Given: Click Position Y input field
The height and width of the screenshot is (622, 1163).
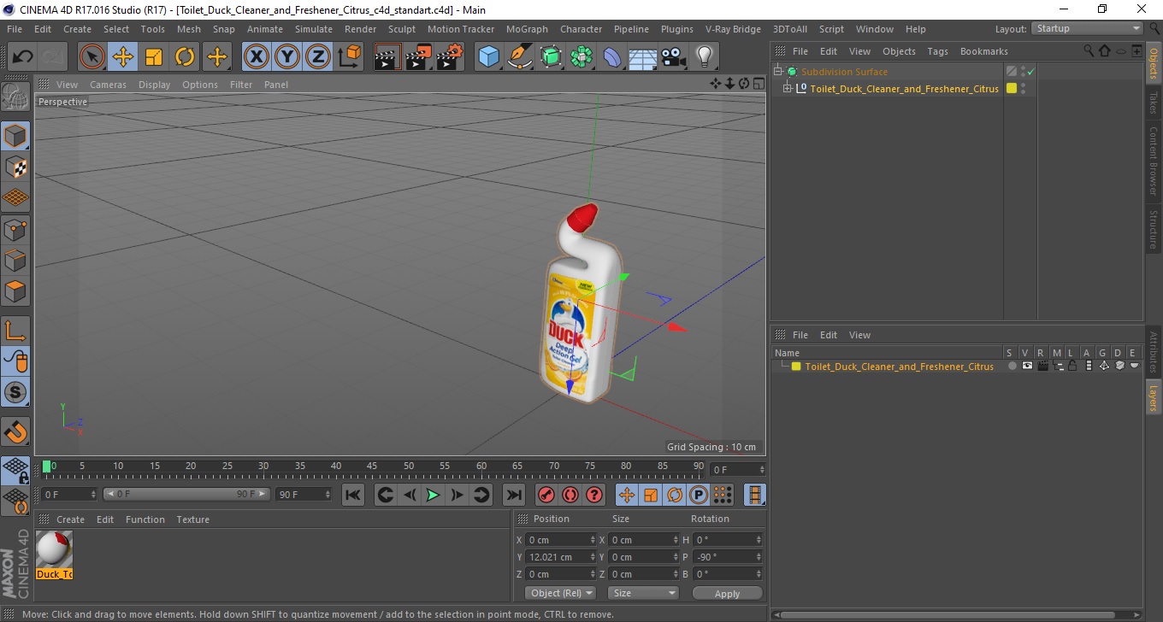Looking at the screenshot, I should pyautogui.click(x=561, y=557).
